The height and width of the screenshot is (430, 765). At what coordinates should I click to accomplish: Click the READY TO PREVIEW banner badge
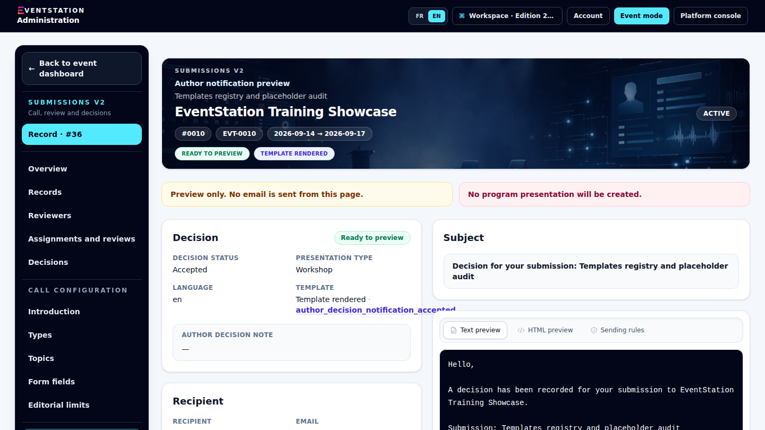tap(212, 153)
